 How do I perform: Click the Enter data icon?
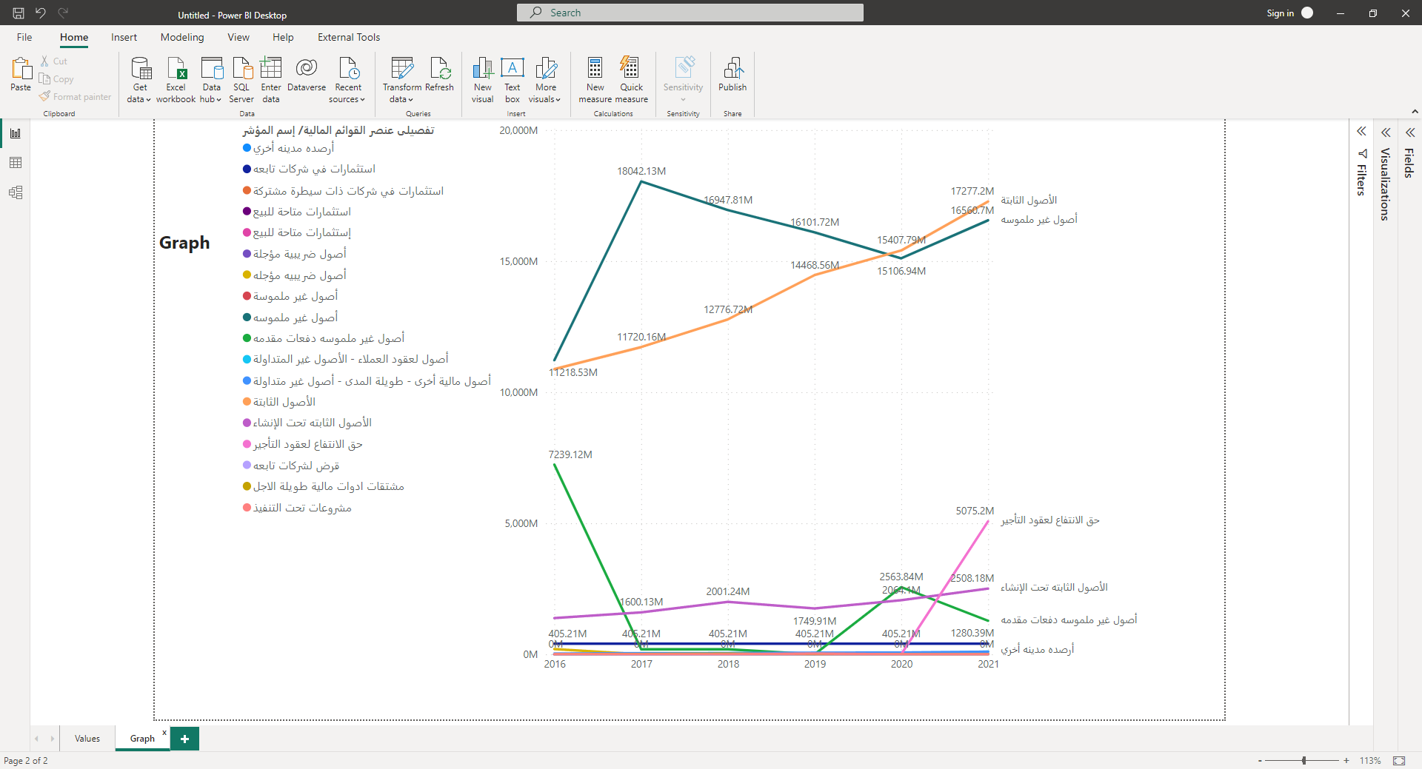coord(271,78)
